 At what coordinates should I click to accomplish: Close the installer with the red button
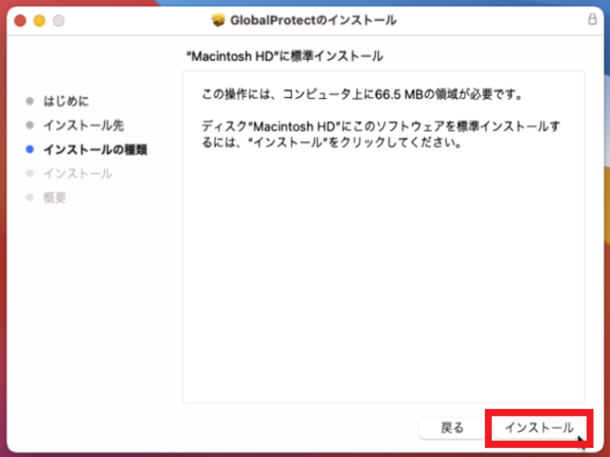click(21, 21)
